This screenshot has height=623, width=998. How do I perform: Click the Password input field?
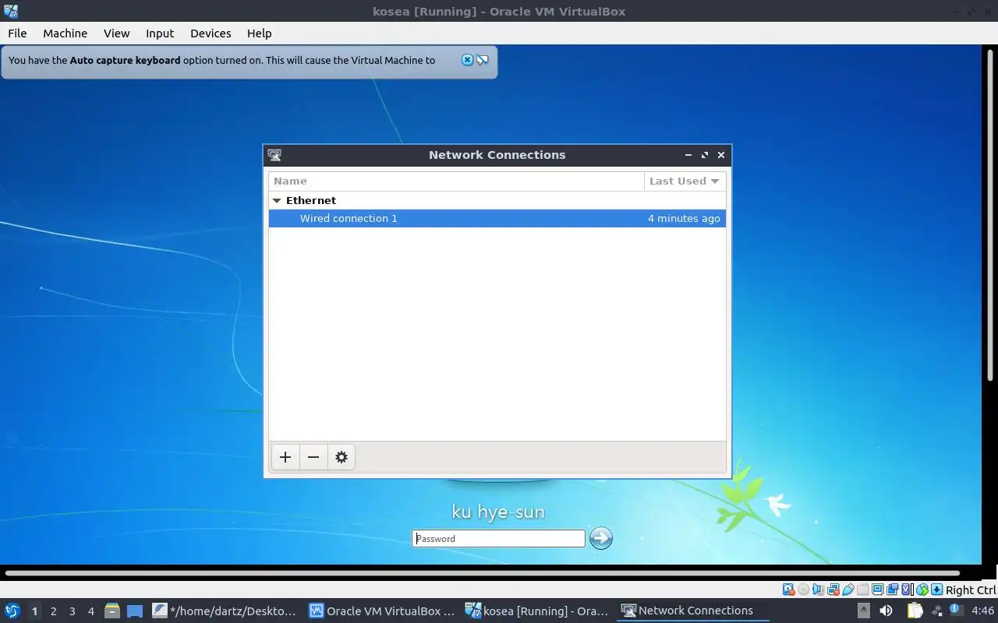pyautogui.click(x=498, y=538)
